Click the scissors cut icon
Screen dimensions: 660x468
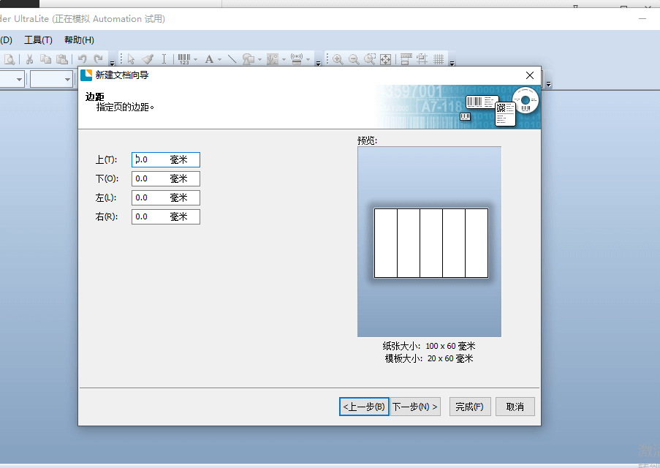(29, 59)
